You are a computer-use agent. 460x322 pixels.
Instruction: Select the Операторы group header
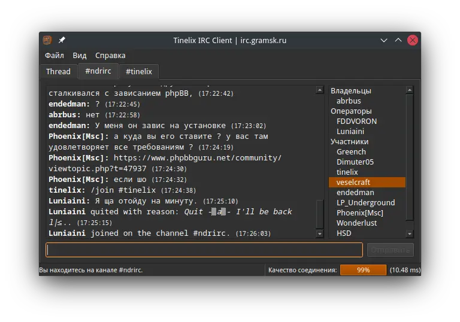[x=351, y=111]
